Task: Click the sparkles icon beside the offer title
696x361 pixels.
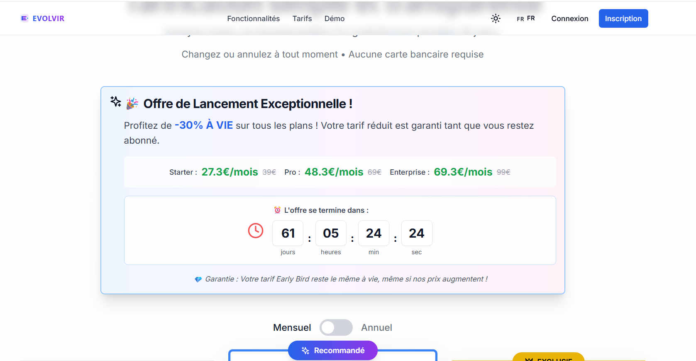Action: (x=116, y=101)
